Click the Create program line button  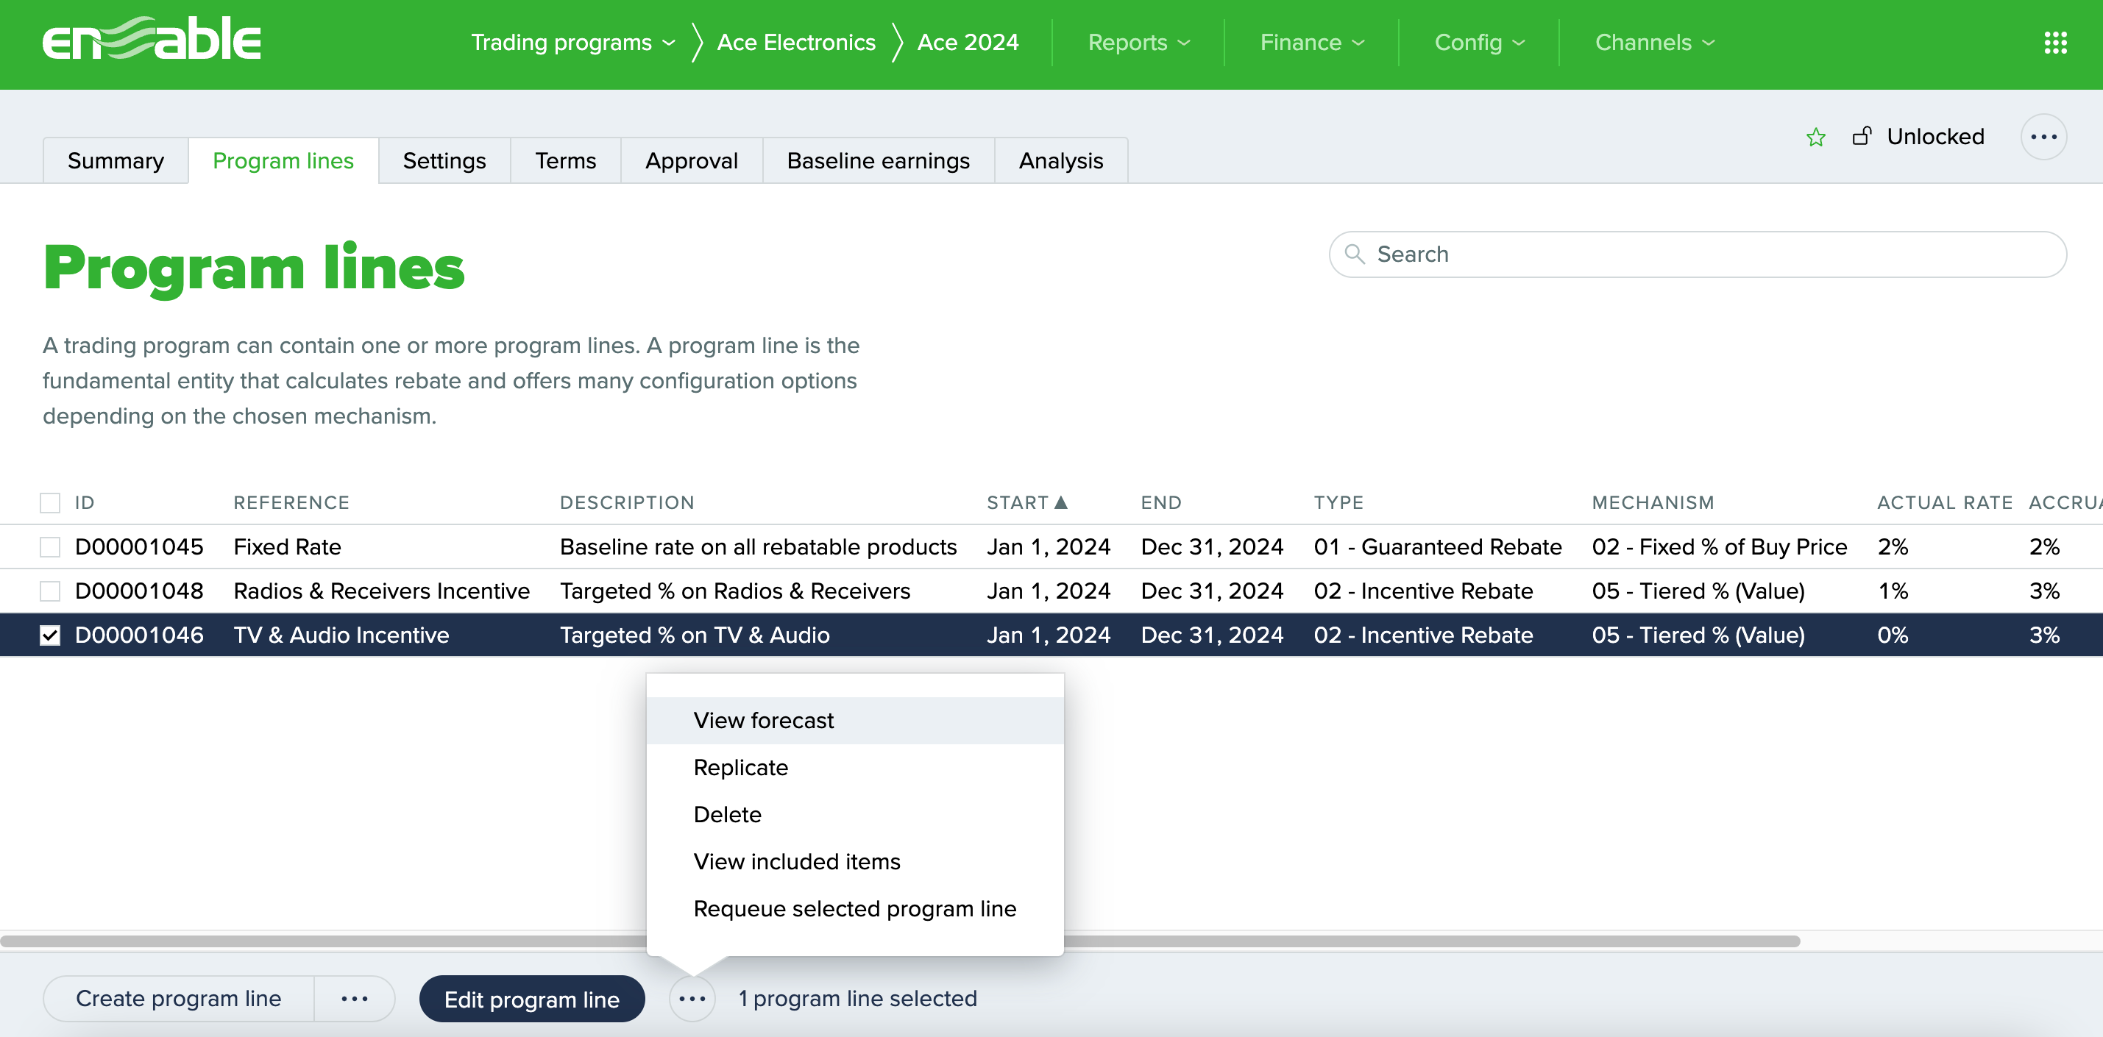coord(179,998)
